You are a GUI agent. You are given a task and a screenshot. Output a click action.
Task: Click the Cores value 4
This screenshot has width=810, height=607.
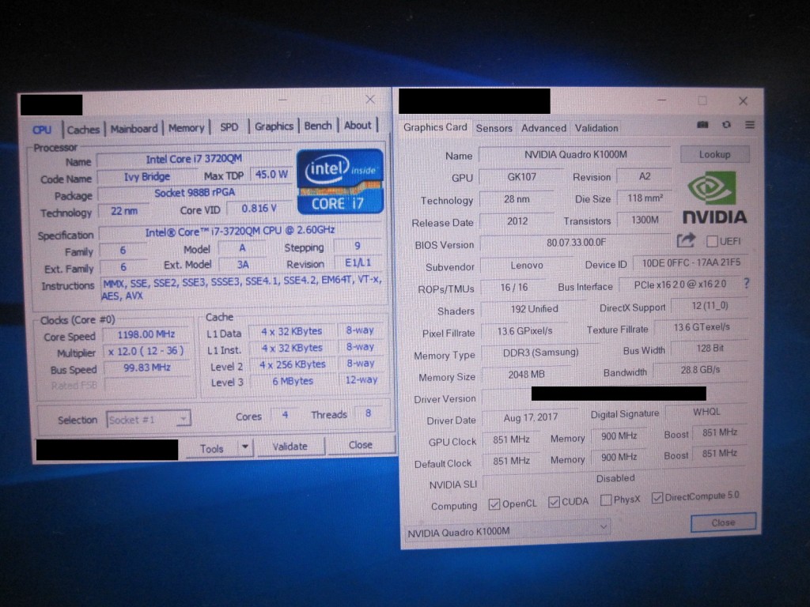(285, 415)
